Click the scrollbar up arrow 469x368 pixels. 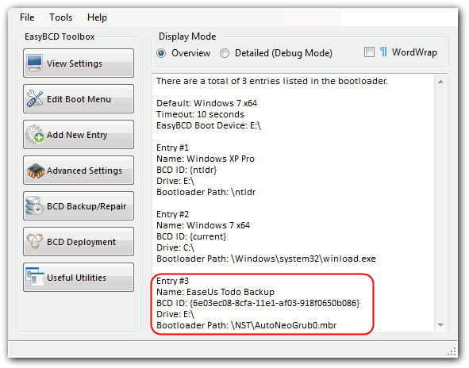point(440,82)
